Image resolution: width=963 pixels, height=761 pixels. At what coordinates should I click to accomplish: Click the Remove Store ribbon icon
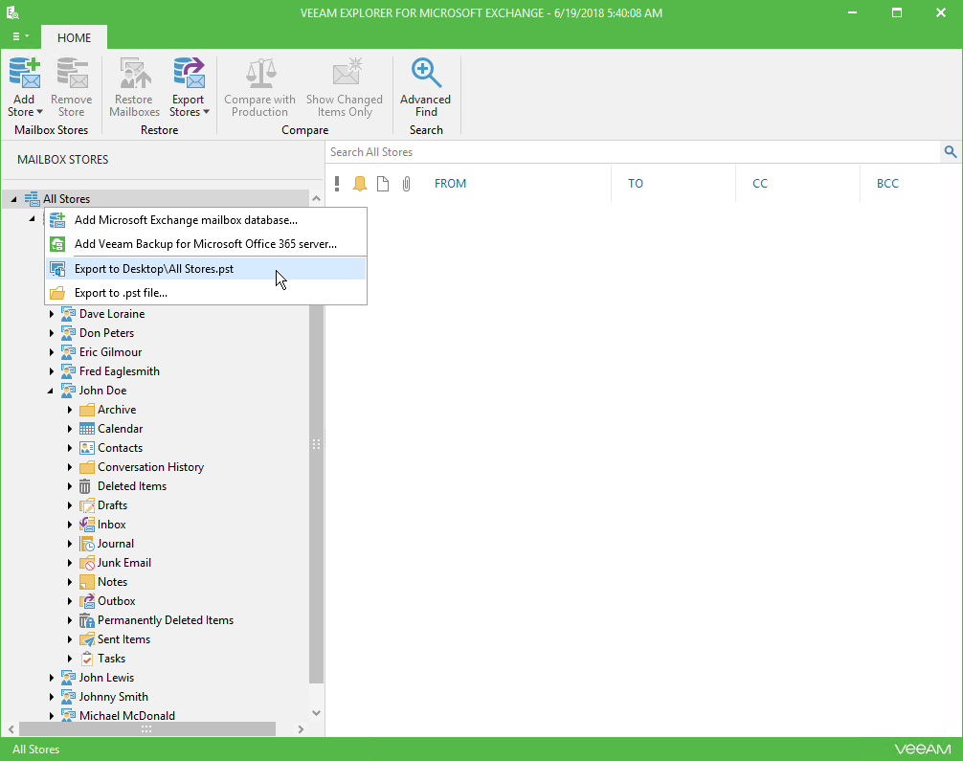[x=72, y=73]
